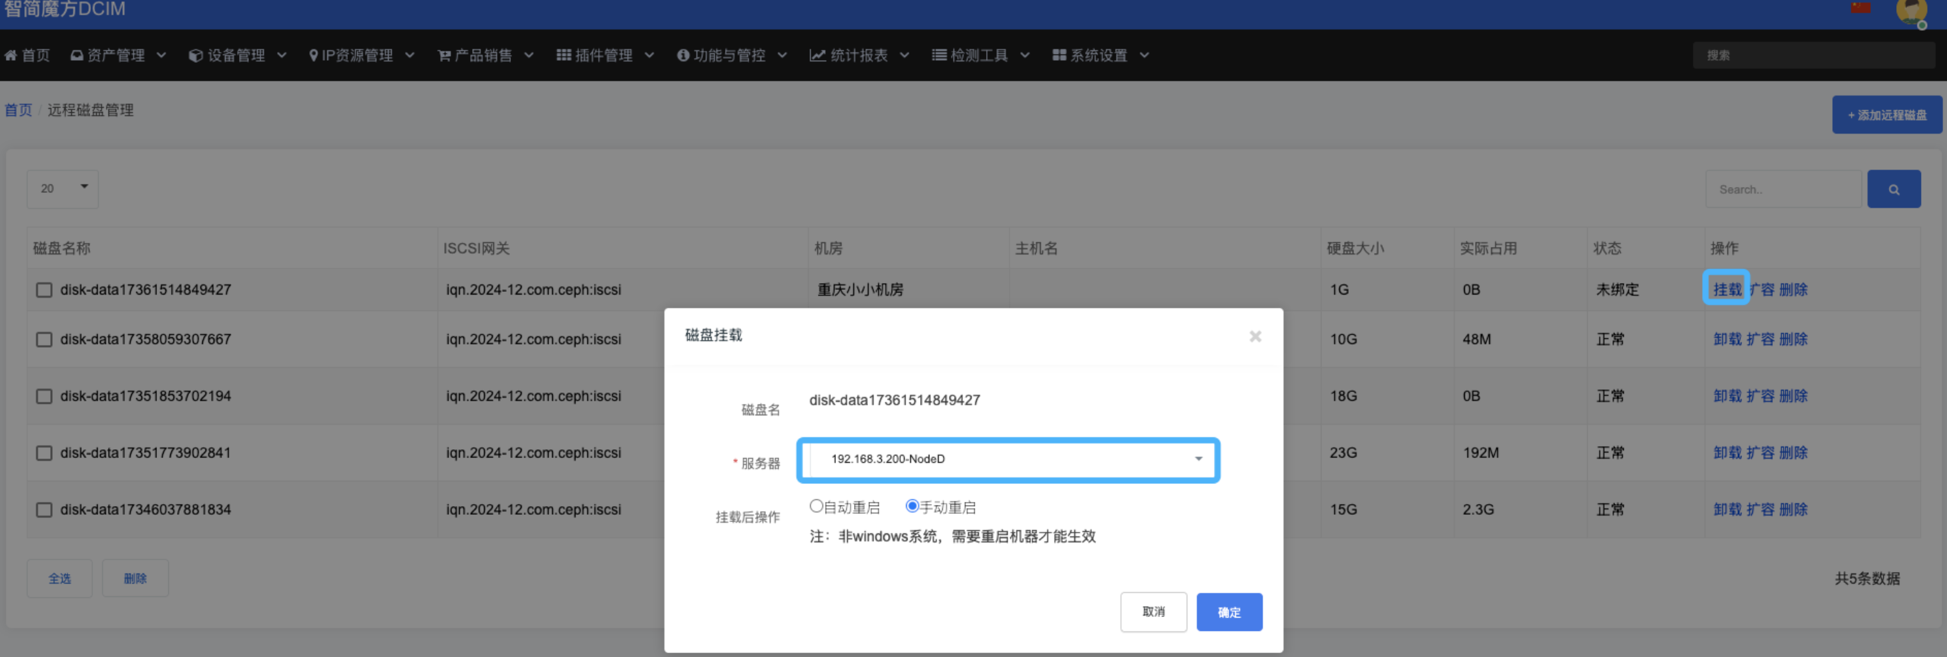Click 卸载 for disk-data17351853702194
The height and width of the screenshot is (657, 1947).
point(1727,396)
